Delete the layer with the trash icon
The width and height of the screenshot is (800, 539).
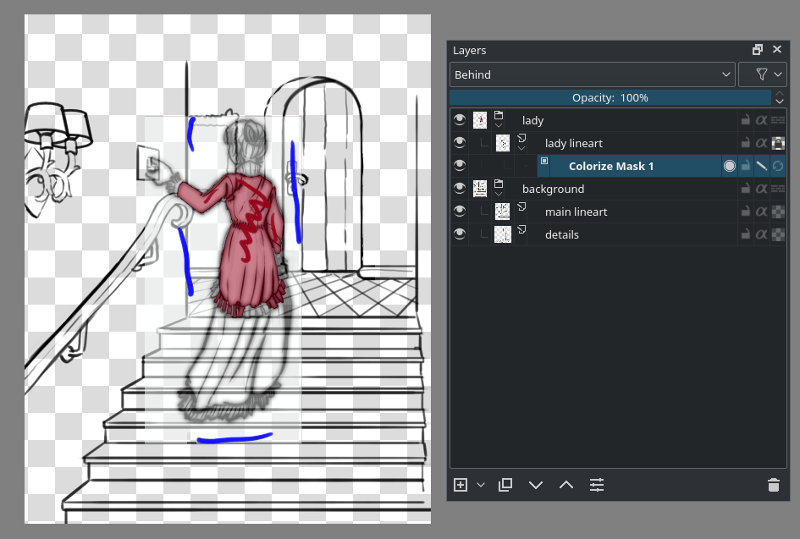click(x=774, y=485)
